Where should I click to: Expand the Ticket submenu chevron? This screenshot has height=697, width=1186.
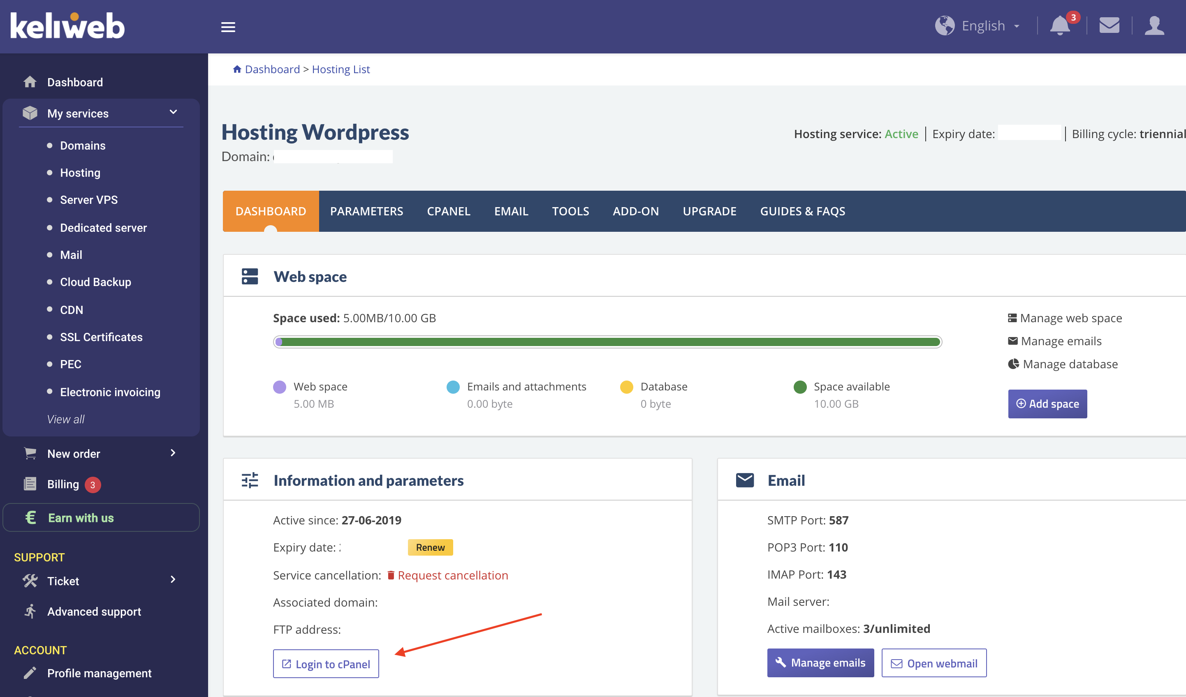click(173, 580)
